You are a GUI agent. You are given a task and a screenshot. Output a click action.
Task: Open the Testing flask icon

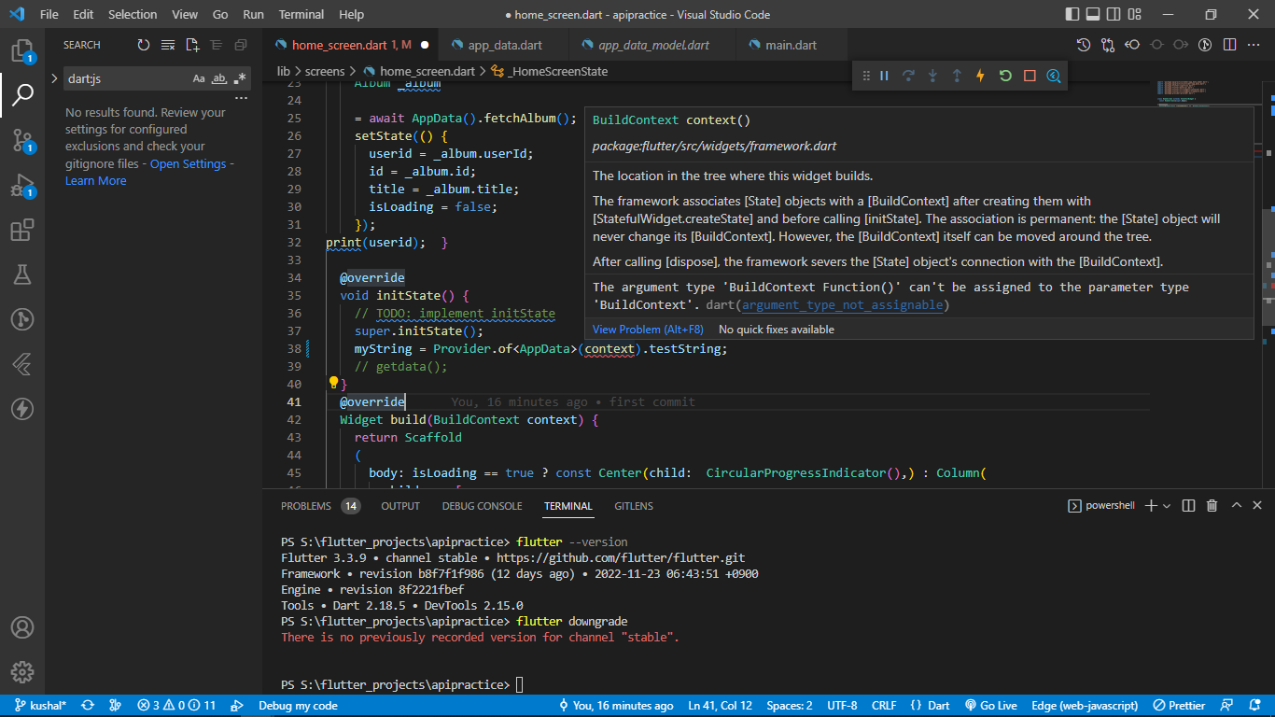[22, 274]
